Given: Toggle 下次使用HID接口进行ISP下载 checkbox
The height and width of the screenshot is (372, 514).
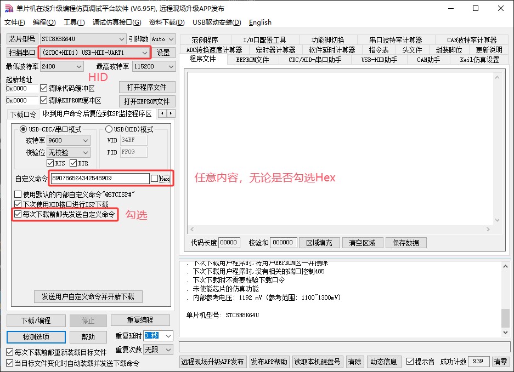Looking at the screenshot, I should pos(18,204).
